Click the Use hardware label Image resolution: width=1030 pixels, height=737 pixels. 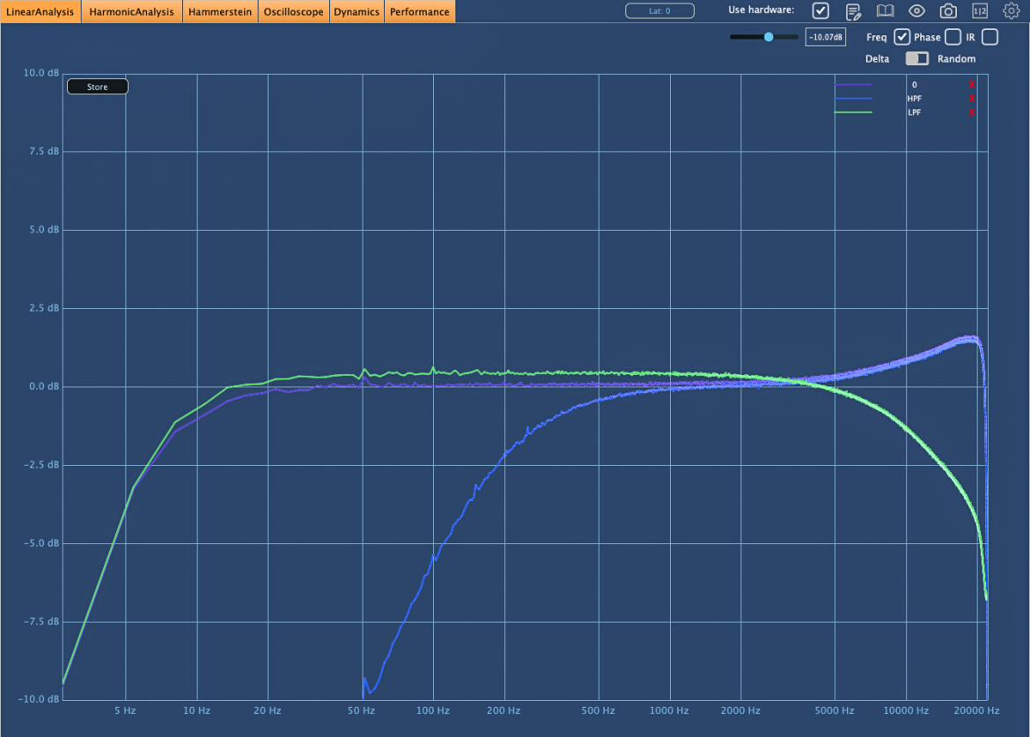(x=761, y=10)
